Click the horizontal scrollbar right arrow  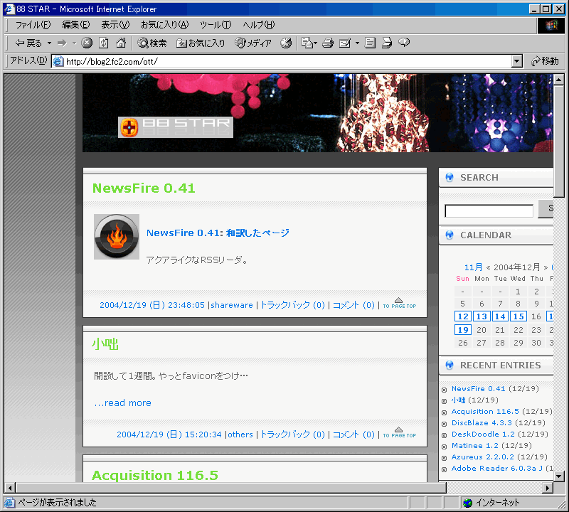(x=548, y=488)
